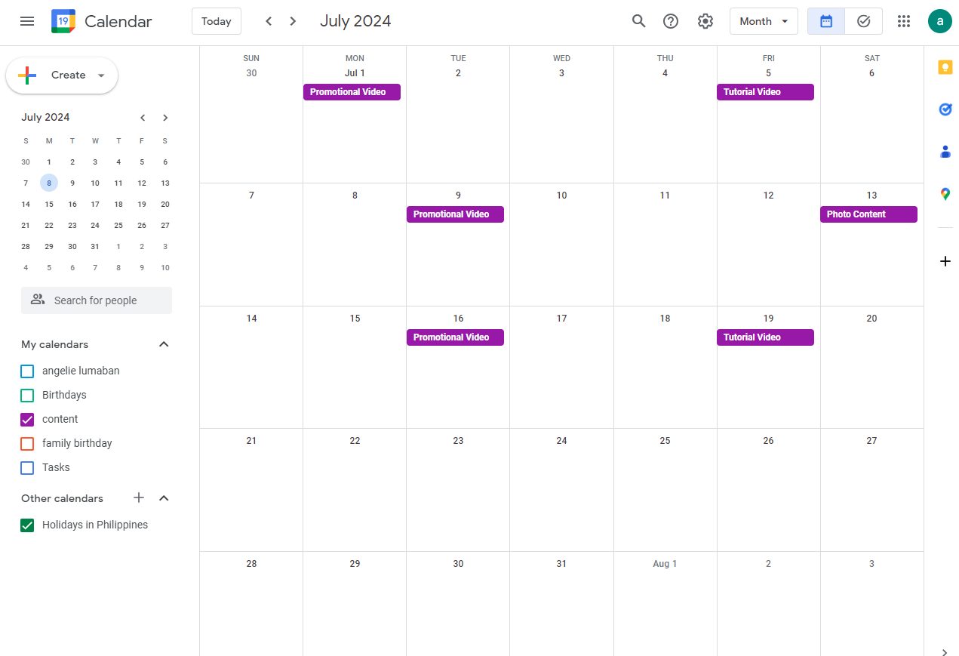The height and width of the screenshot is (656, 959).
Task: Go to previous month in main toolbar
Action: [269, 21]
